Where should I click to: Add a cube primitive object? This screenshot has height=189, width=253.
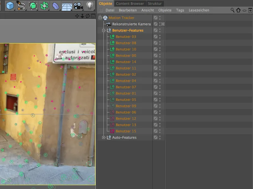[10, 6]
